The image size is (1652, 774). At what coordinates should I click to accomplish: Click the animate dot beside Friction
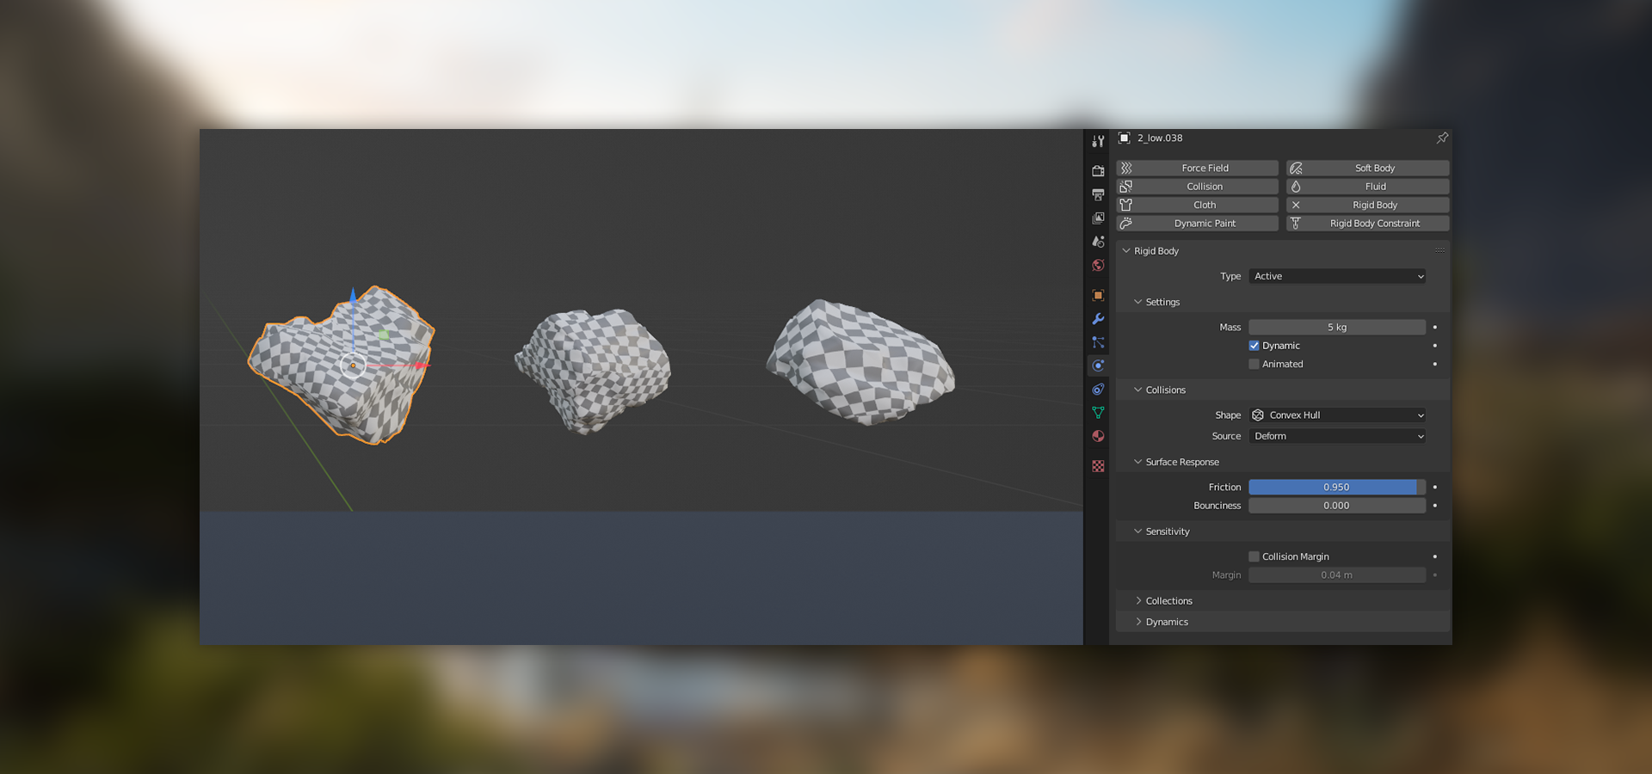[1435, 488]
